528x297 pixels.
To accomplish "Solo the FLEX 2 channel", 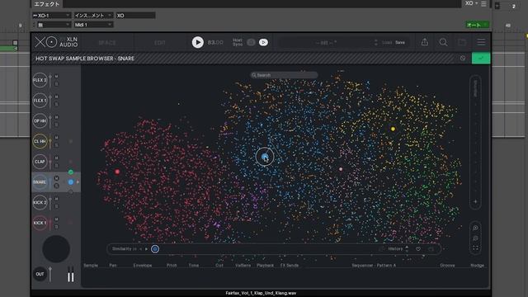I will coord(57,84).
